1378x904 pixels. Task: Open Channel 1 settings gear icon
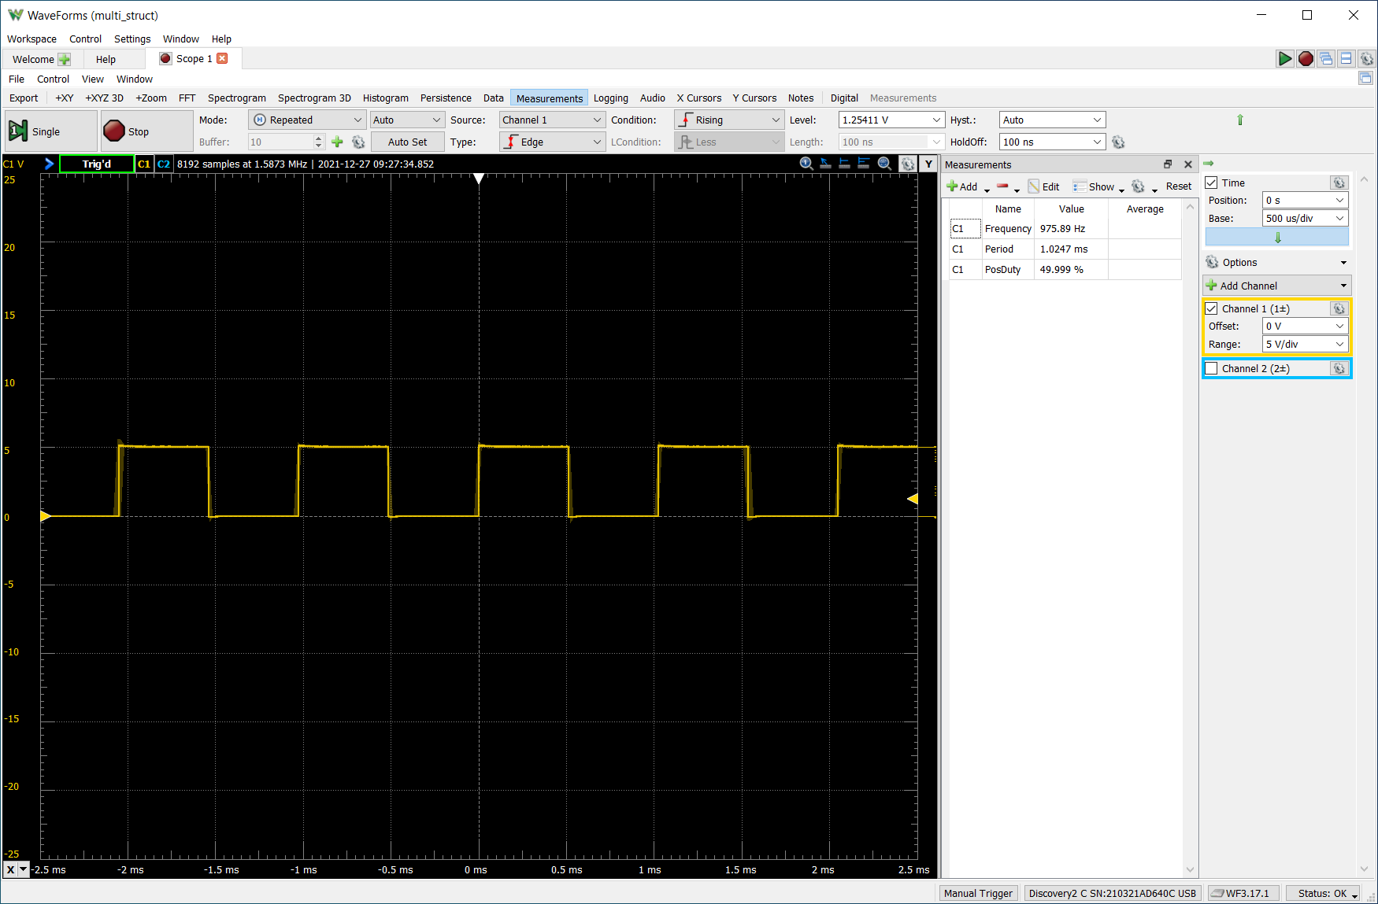pos(1339,308)
